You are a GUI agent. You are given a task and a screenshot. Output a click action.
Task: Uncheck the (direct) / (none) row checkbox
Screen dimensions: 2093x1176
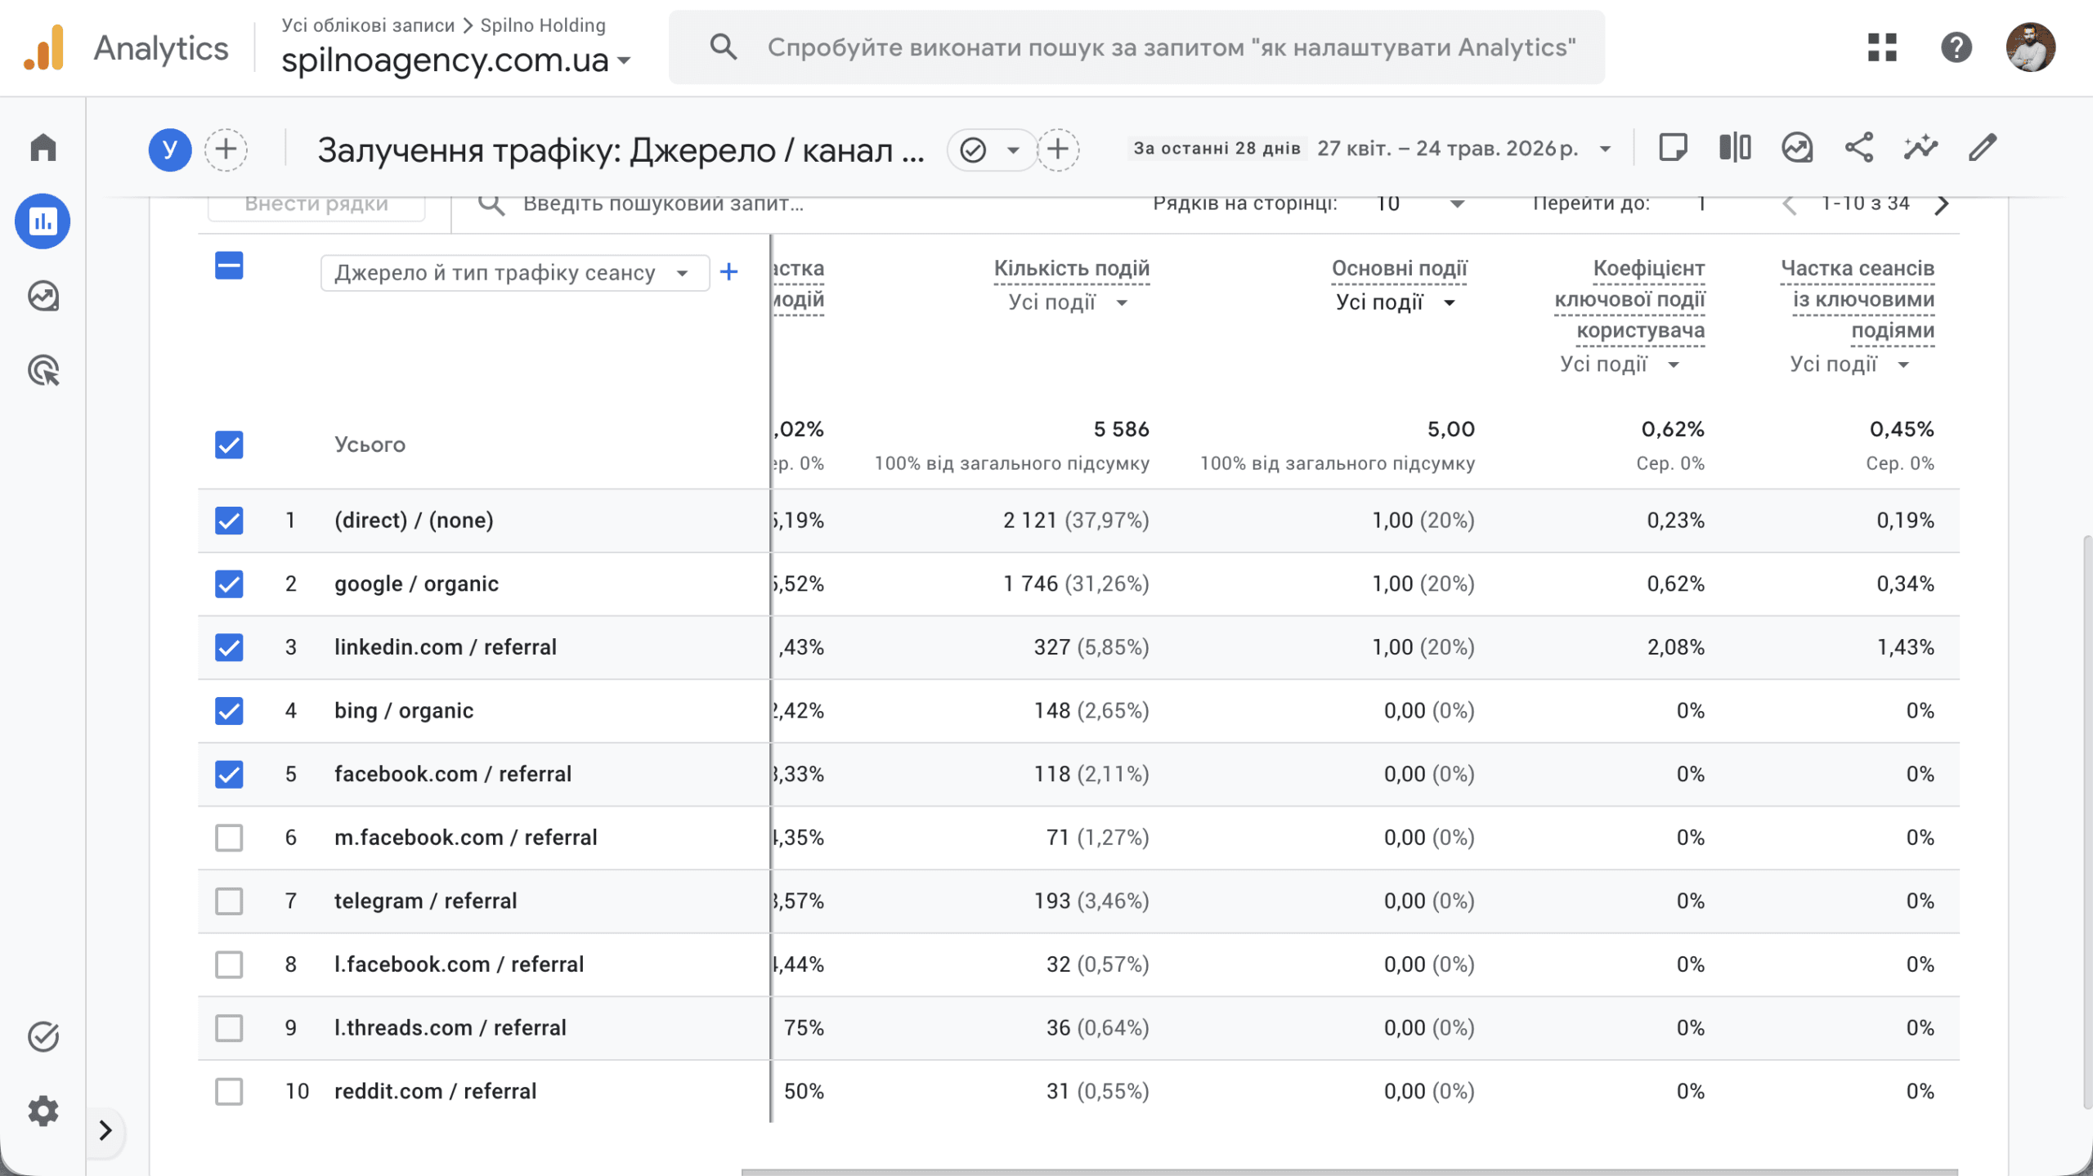pyautogui.click(x=229, y=521)
